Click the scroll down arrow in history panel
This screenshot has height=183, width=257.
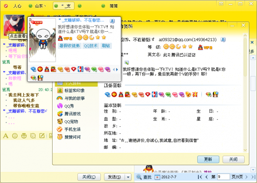[253, 170]
